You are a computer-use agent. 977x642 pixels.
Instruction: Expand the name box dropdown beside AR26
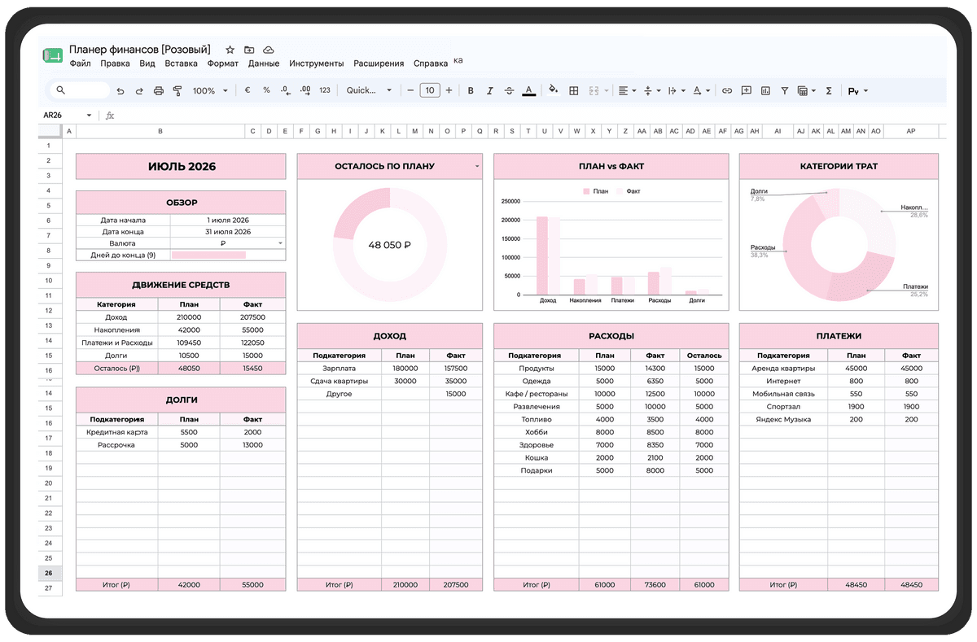[88, 116]
